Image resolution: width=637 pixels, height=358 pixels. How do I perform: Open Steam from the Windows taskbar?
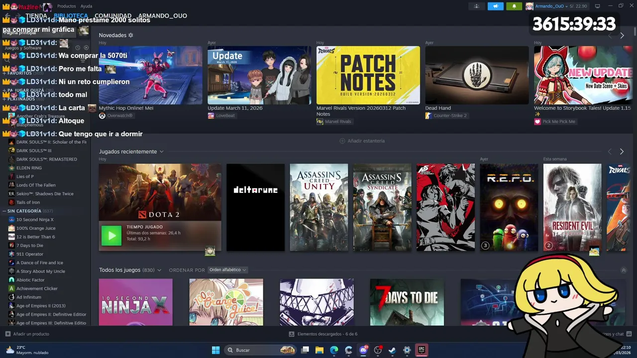pyautogui.click(x=392, y=350)
